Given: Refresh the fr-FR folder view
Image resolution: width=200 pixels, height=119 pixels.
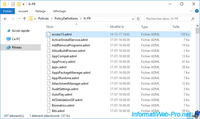Looking at the screenshot, I should [x=138, y=19].
